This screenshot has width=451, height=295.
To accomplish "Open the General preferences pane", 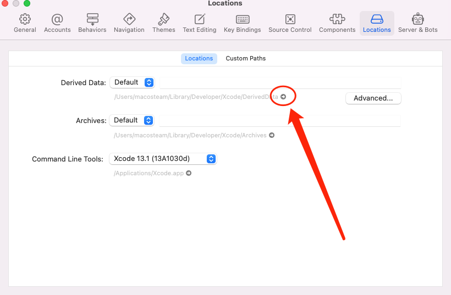I will point(25,23).
